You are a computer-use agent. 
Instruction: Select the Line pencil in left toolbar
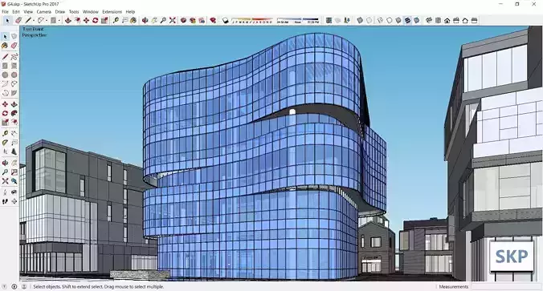click(5, 57)
